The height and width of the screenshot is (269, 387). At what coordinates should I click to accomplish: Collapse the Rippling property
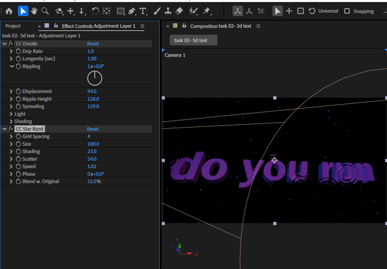click(x=12, y=66)
